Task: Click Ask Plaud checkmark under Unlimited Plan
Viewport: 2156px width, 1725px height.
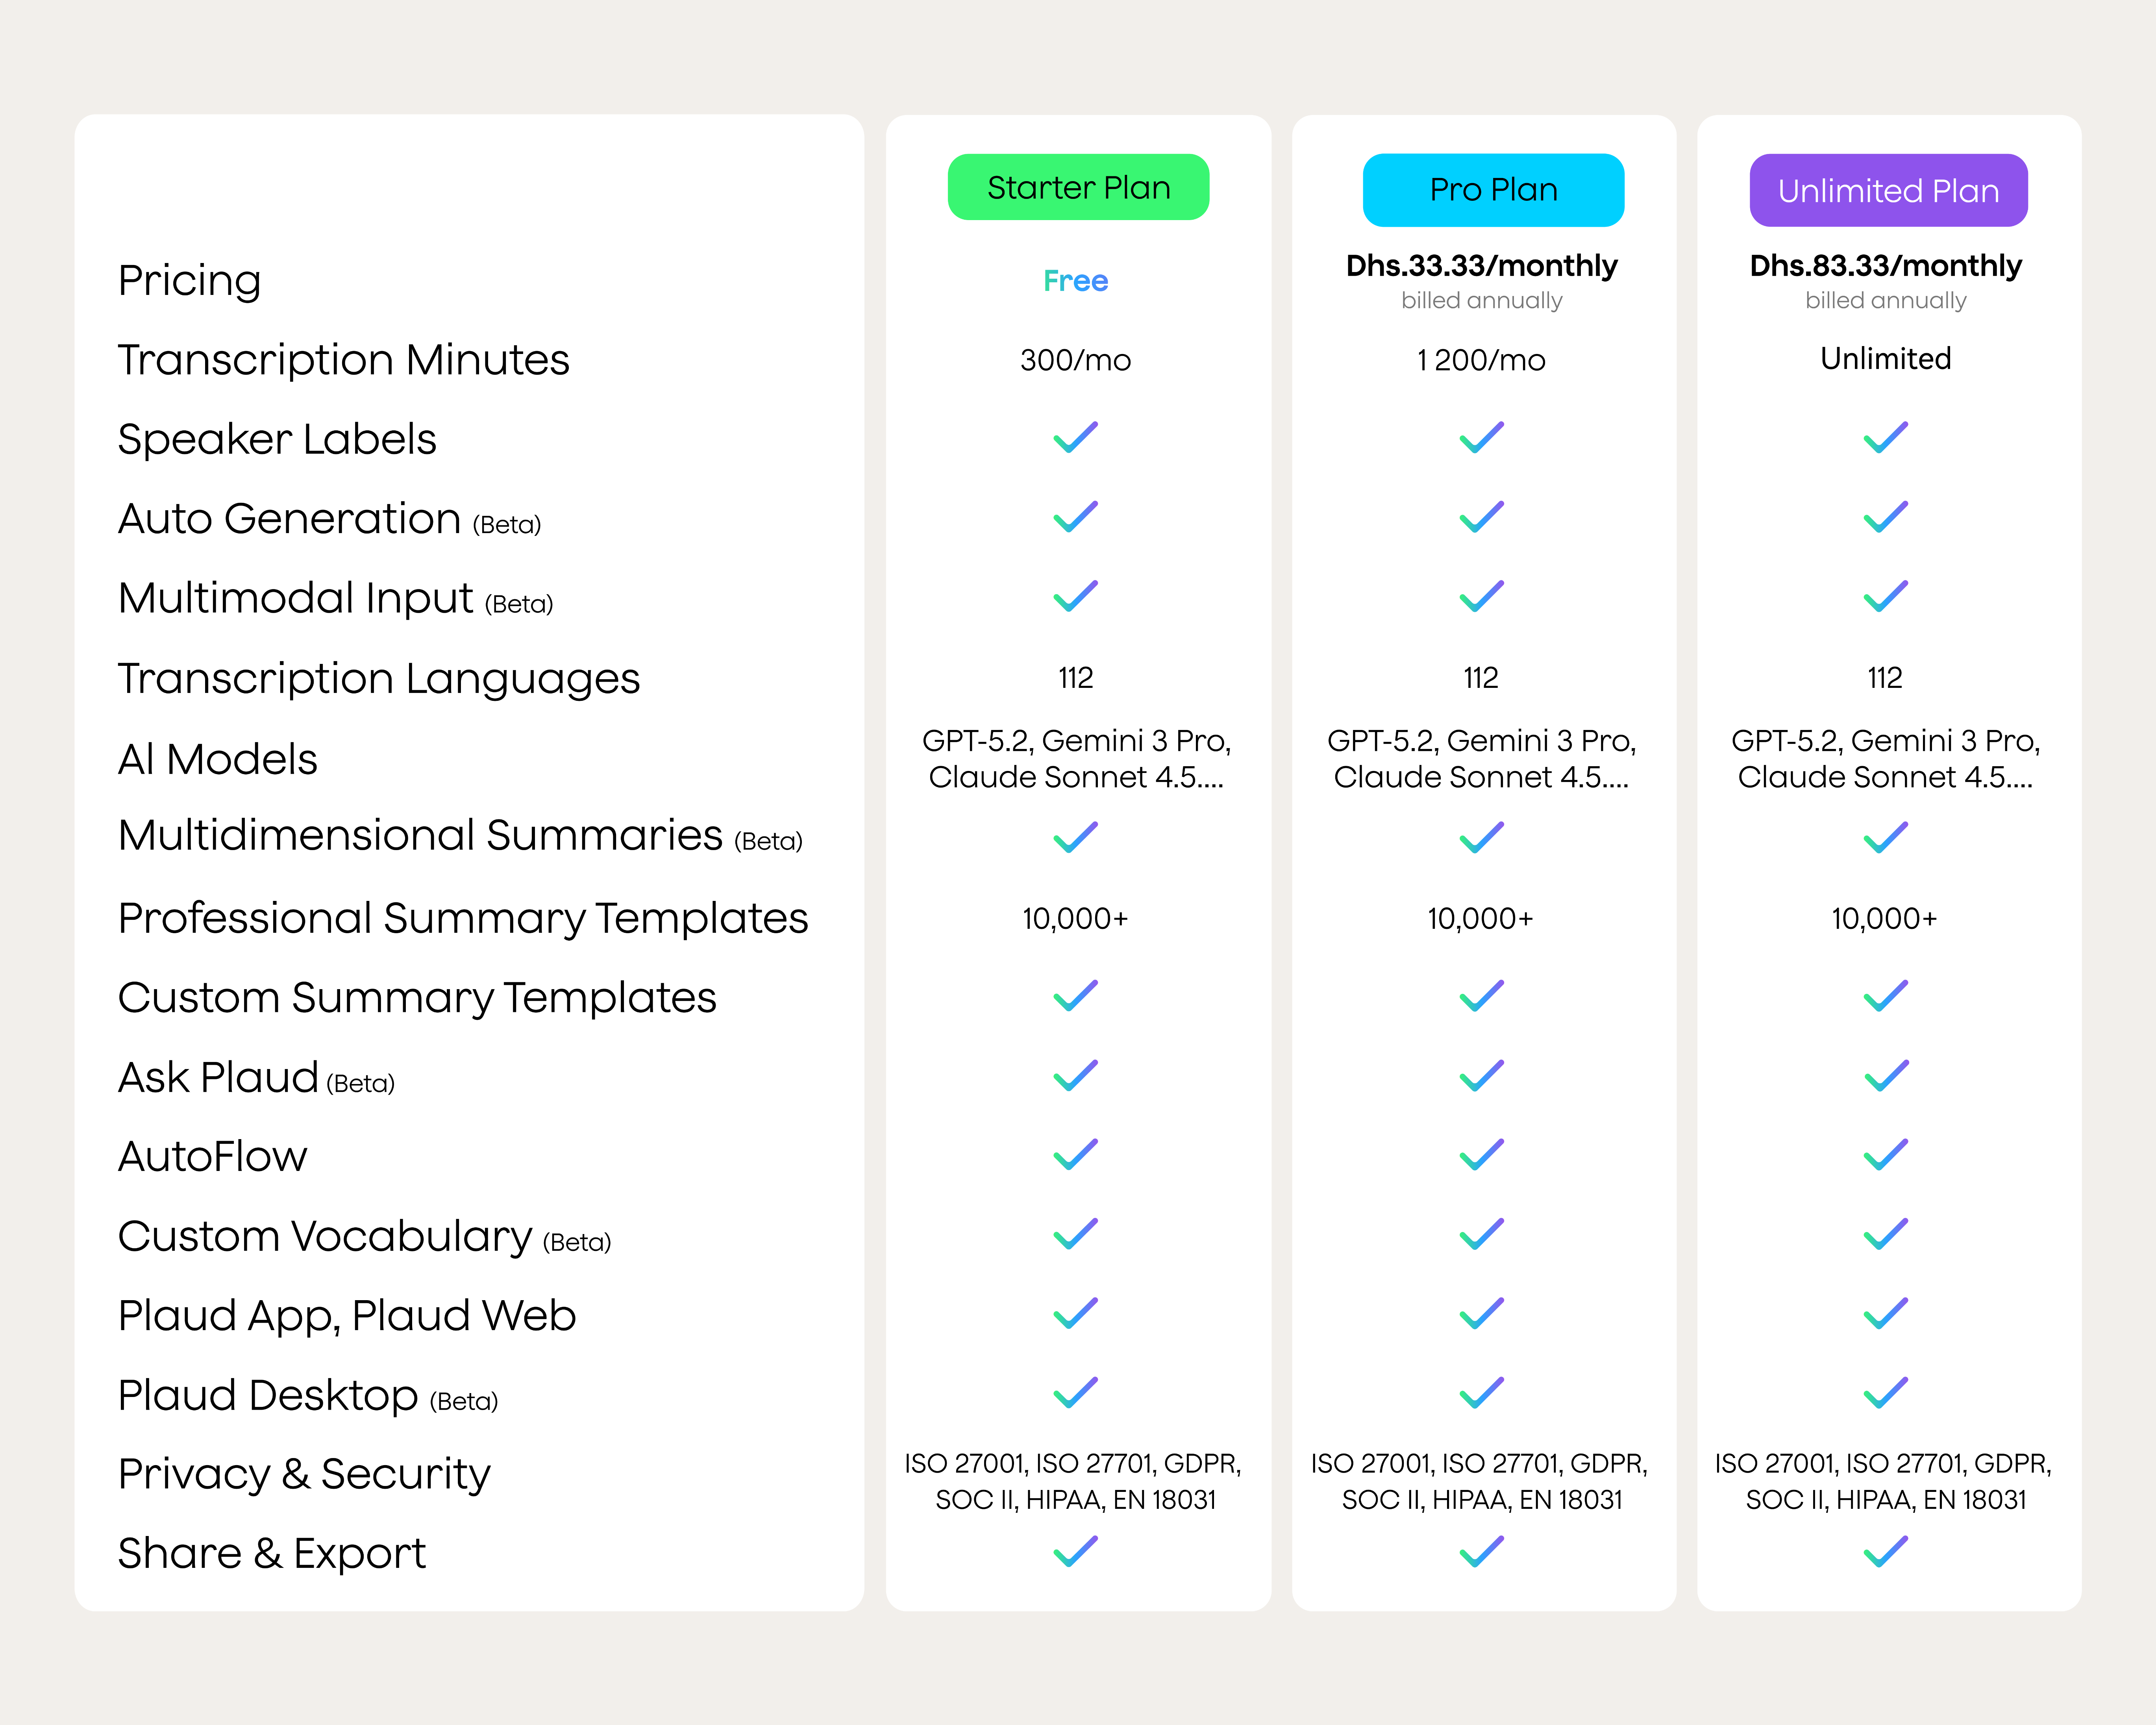Action: click(1885, 1076)
